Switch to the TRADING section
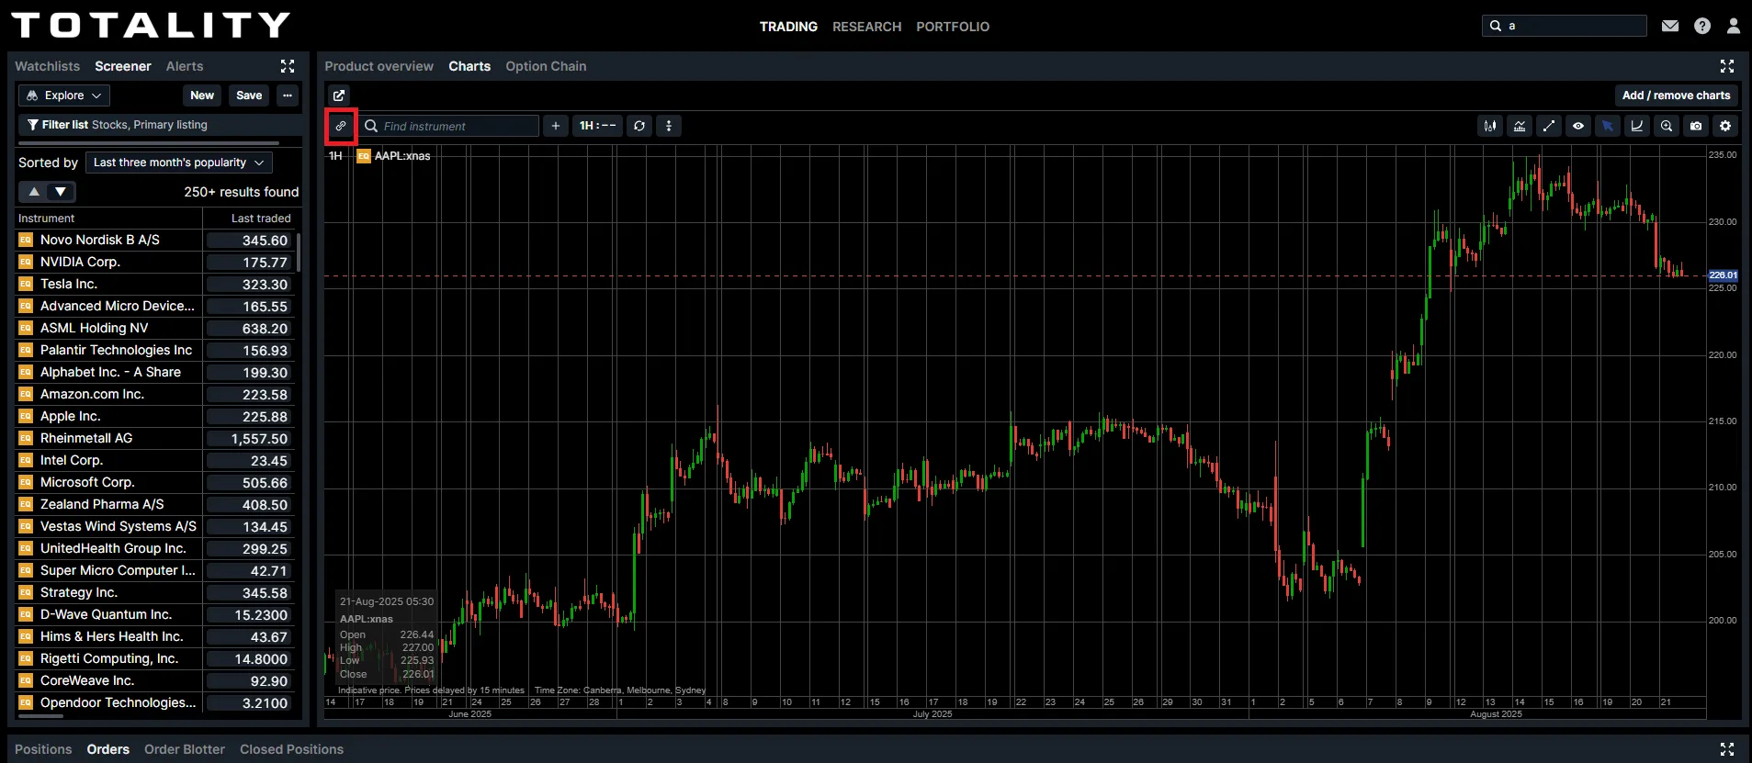 click(788, 27)
